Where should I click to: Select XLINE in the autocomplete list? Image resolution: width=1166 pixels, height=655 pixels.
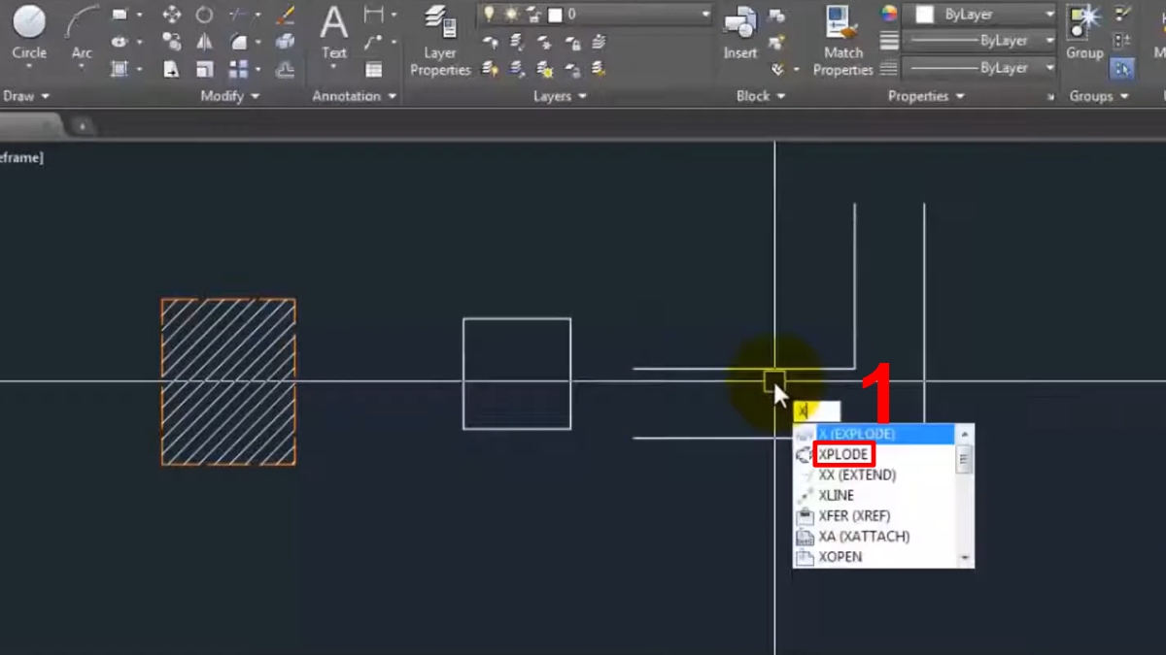click(x=836, y=496)
